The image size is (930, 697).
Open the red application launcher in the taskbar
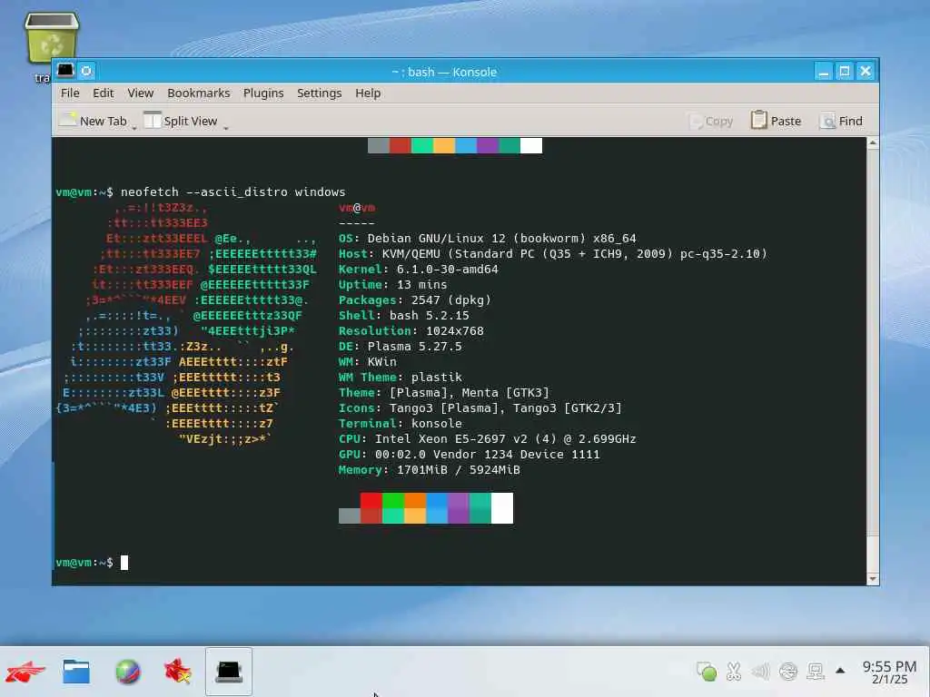(25, 672)
